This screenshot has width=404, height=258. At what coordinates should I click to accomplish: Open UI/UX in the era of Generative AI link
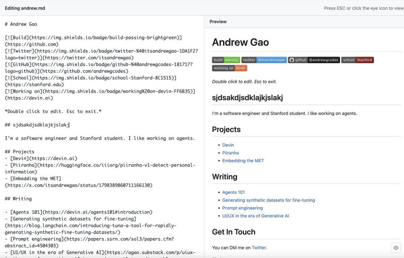256,216
